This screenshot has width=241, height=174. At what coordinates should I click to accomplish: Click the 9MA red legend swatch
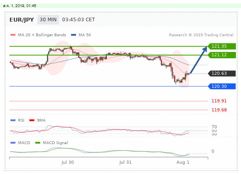coord(32,120)
